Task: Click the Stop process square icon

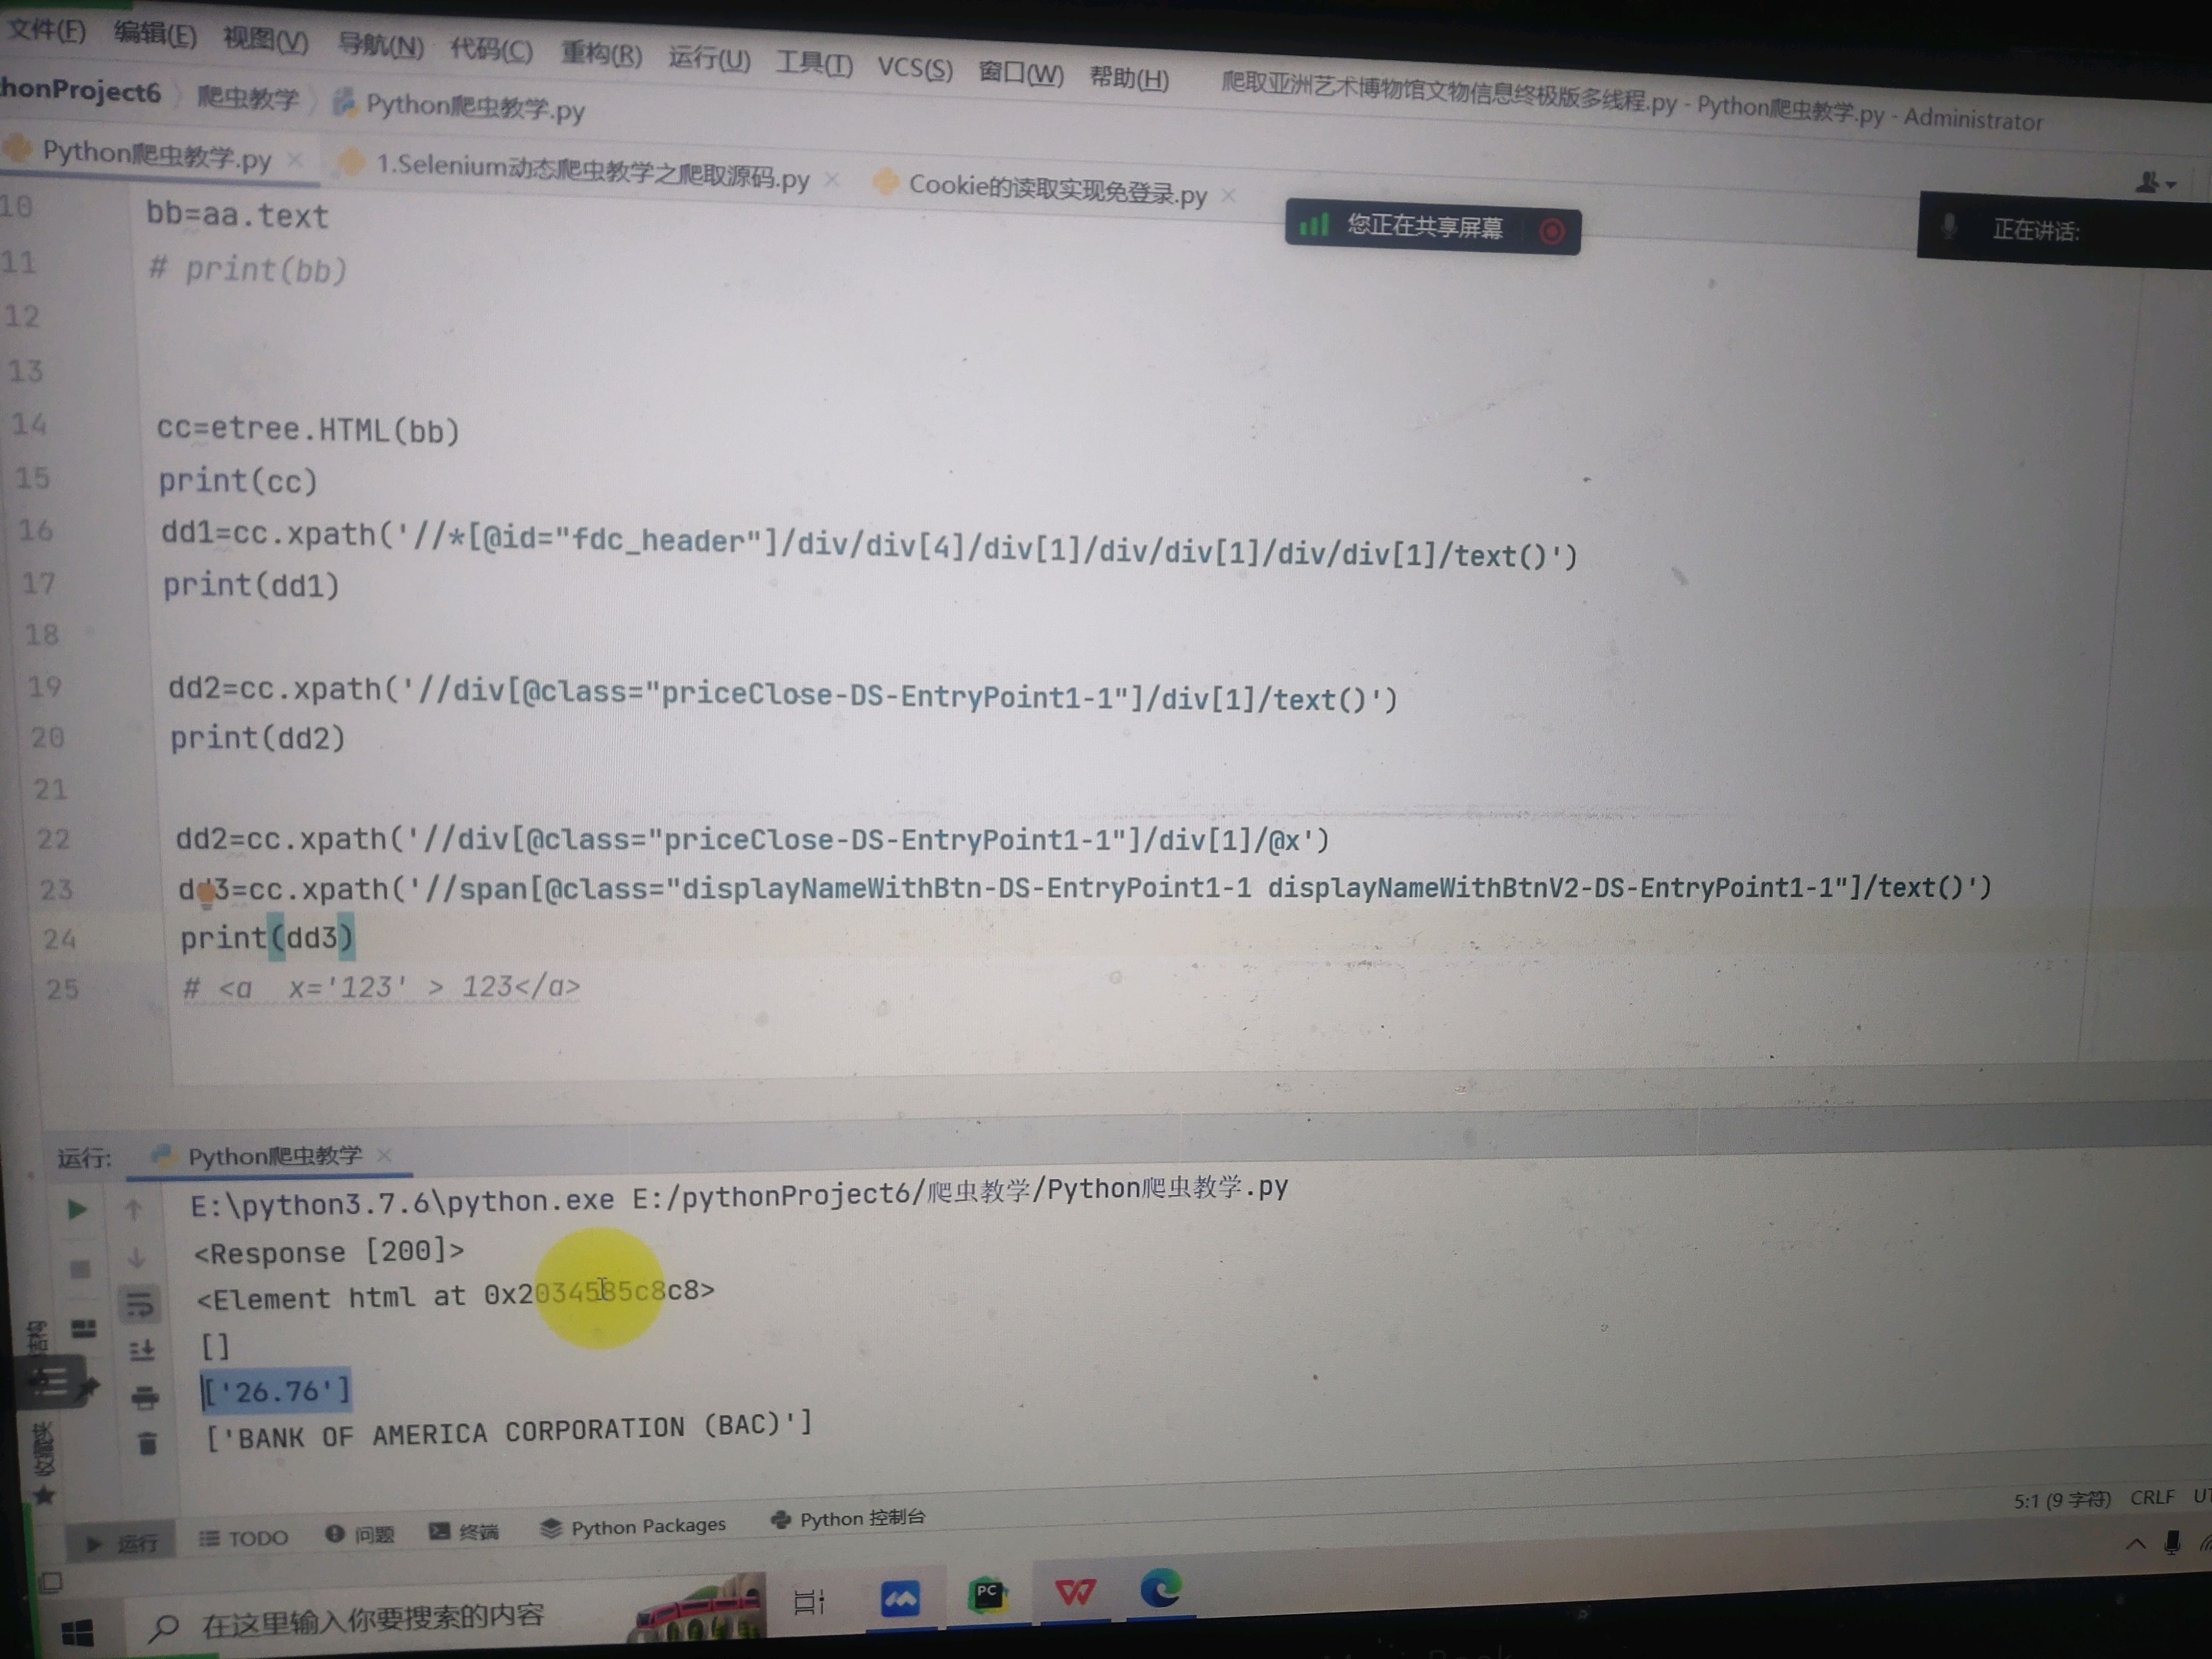Action: (80, 1269)
